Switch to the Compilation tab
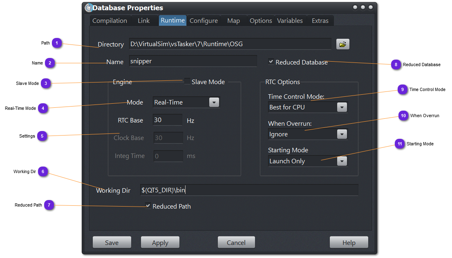 110,21
